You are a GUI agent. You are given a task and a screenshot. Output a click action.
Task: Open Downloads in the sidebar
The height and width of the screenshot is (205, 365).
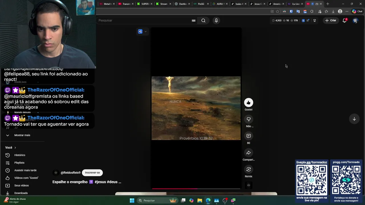point(21,193)
